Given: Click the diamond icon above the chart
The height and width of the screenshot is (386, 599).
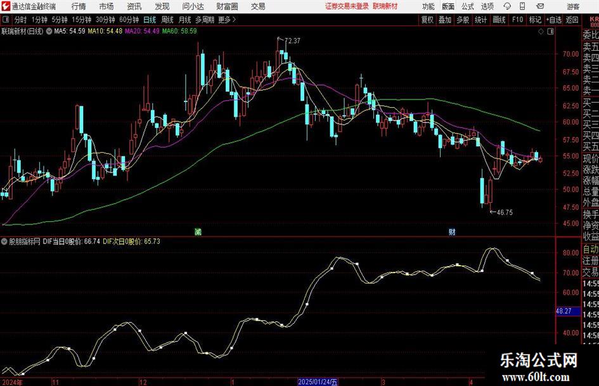Looking at the screenshot, I should 541,32.
